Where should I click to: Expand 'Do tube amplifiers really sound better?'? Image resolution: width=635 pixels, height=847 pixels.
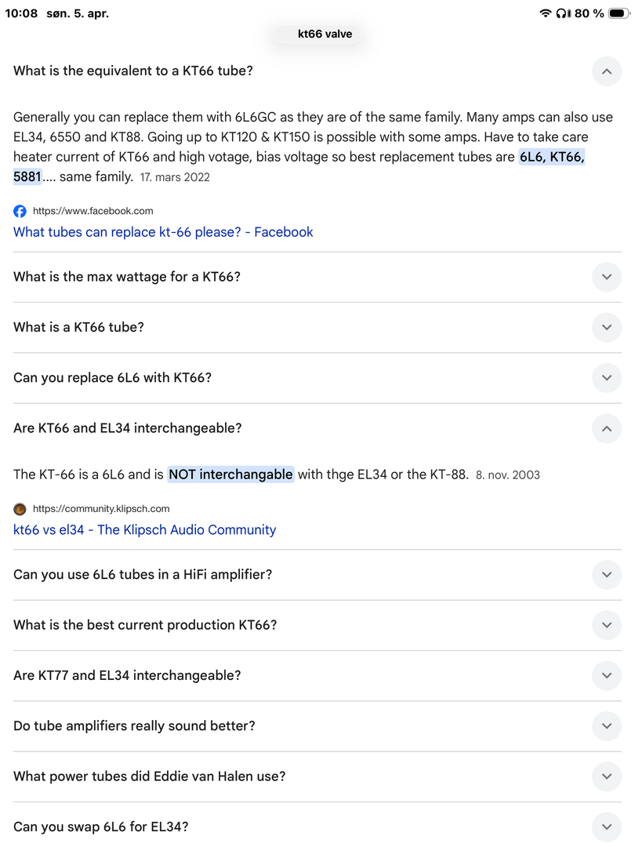pyautogui.click(x=606, y=726)
